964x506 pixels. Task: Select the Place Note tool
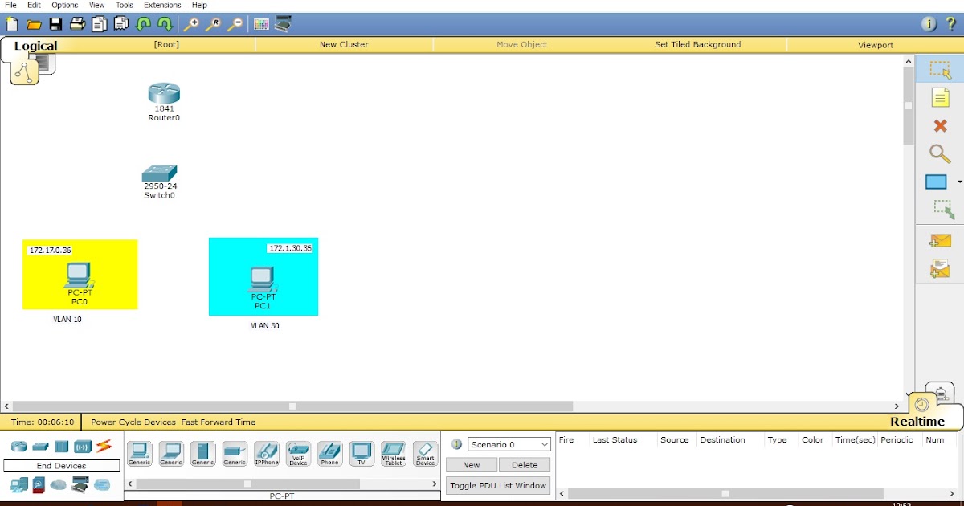pyautogui.click(x=940, y=98)
